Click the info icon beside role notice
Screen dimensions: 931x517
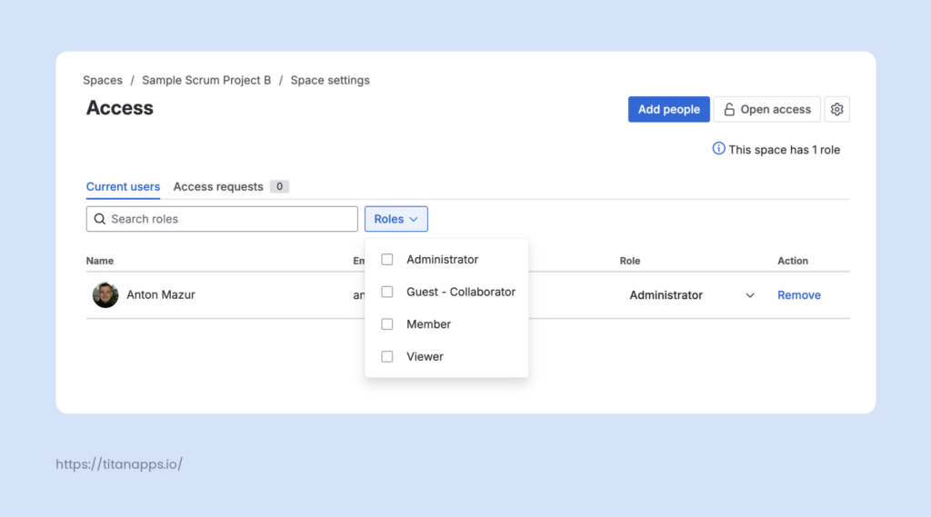pos(718,148)
